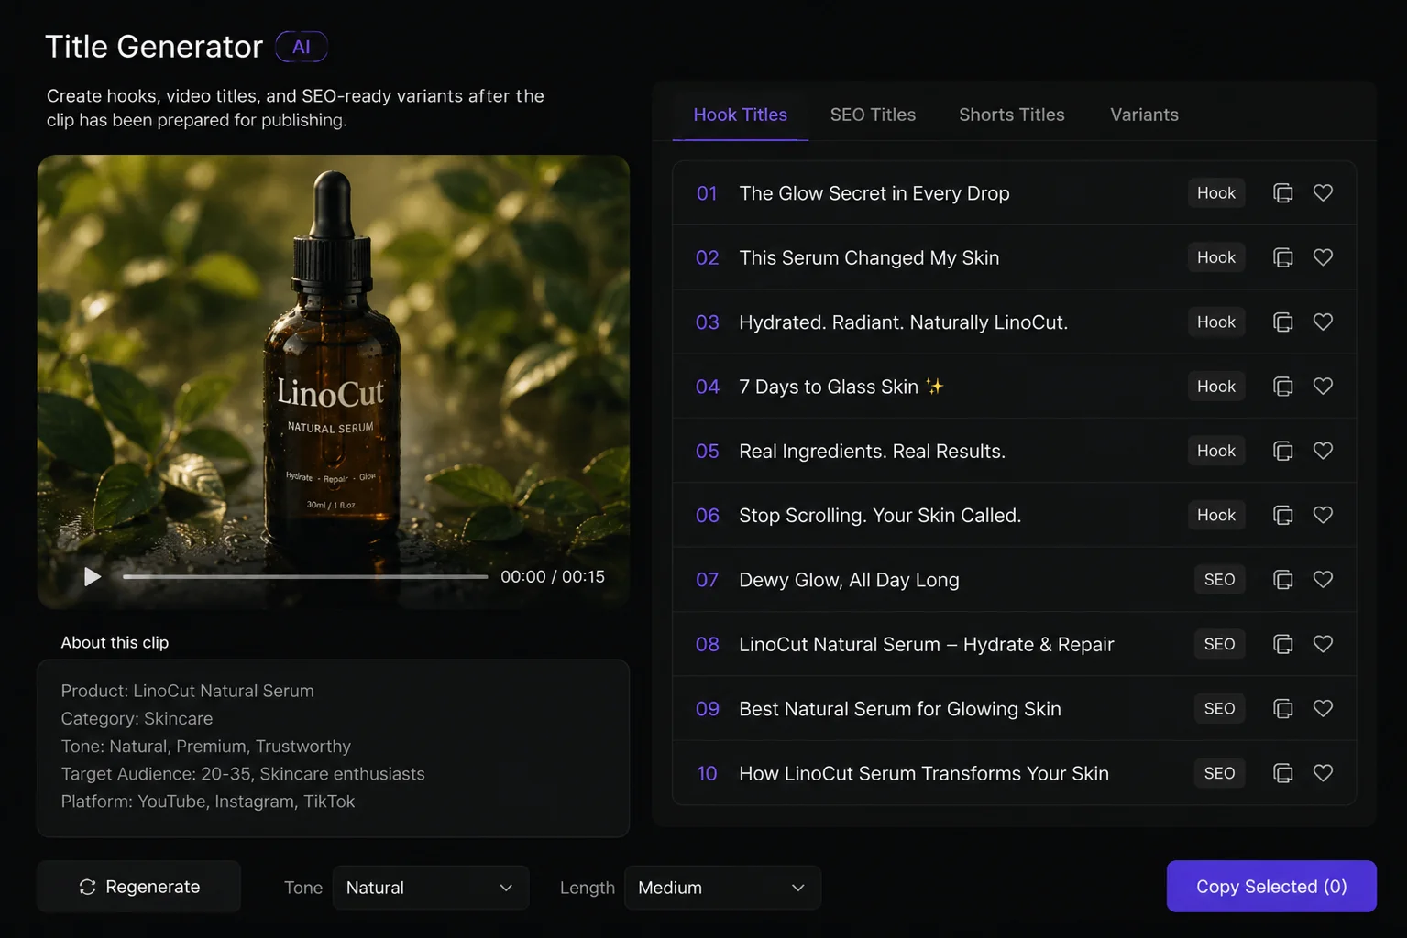Switch to the SEO Titles tab
This screenshot has width=1407, height=938.
pos(873,115)
